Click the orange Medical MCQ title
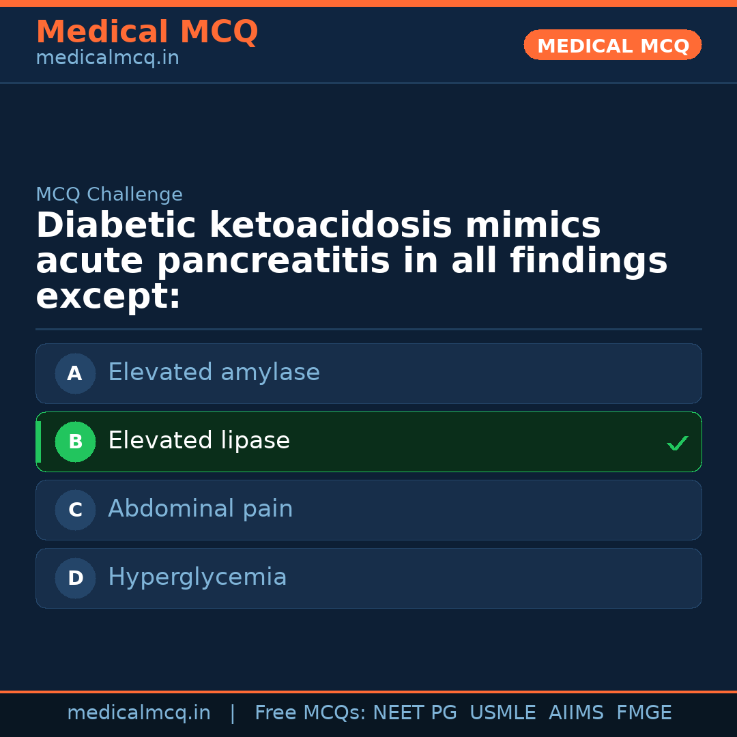Screen dimensions: 737x737 [147, 32]
